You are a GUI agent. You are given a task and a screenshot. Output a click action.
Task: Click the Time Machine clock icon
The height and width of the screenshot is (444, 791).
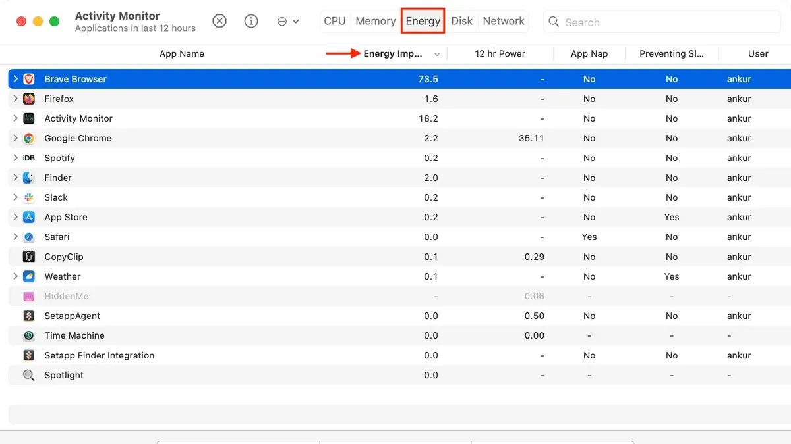(29, 335)
